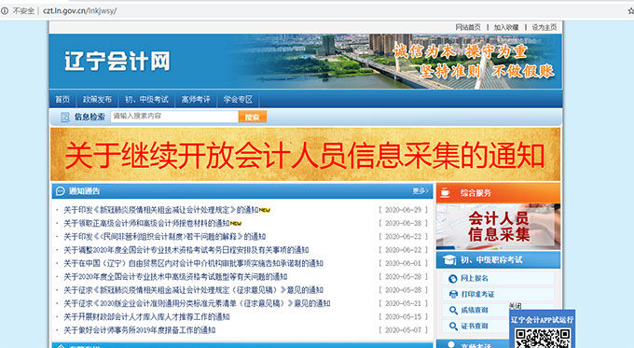Expand more notices via 更多 link
Viewport: 634px width, 348px height.
pos(420,190)
